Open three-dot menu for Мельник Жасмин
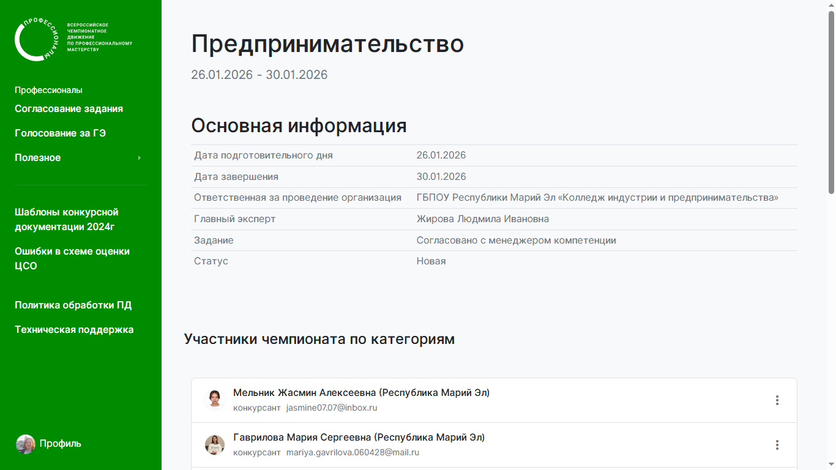This screenshot has width=836, height=470. click(x=777, y=400)
